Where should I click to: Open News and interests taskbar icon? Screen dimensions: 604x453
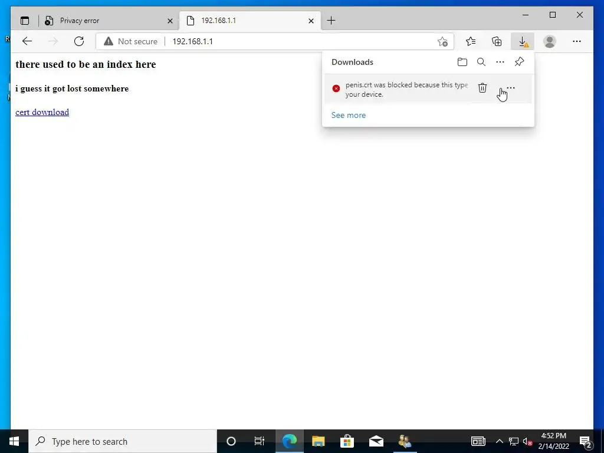click(478, 441)
